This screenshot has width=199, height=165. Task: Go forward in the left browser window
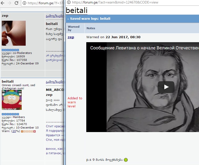[x=9, y=3]
